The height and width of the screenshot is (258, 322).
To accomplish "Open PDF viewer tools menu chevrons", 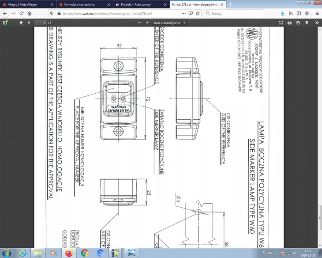I will (x=317, y=23).
